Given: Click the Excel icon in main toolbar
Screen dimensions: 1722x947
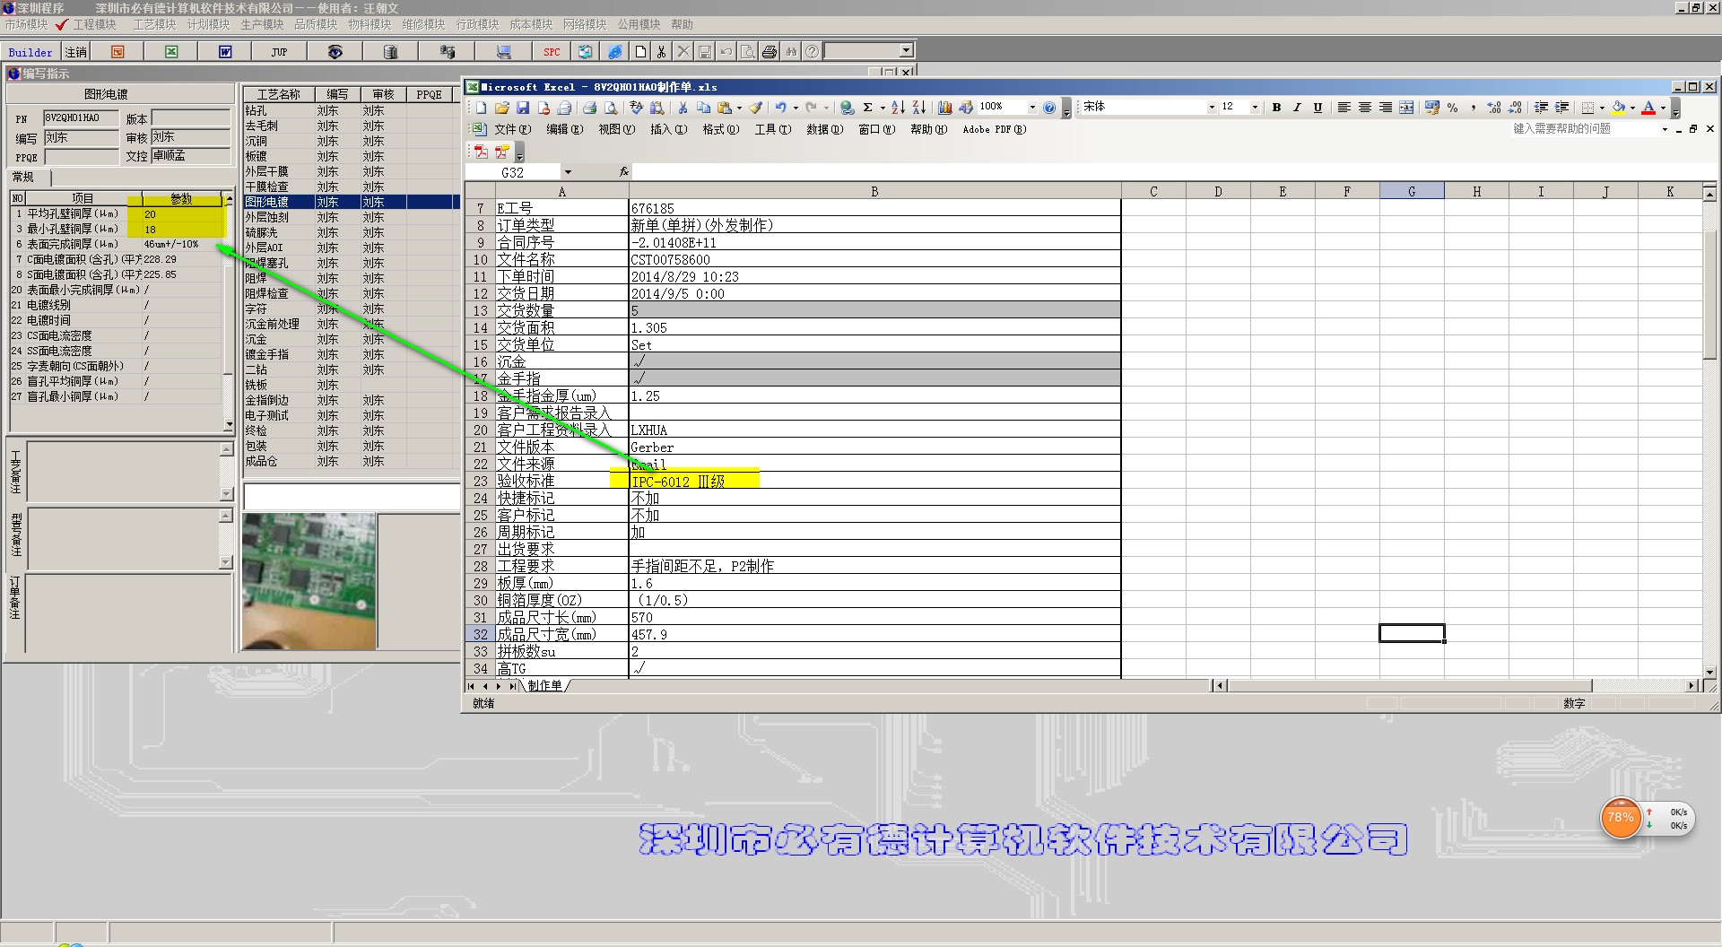Looking at the screenshot, I should click(x=171, y=52).
